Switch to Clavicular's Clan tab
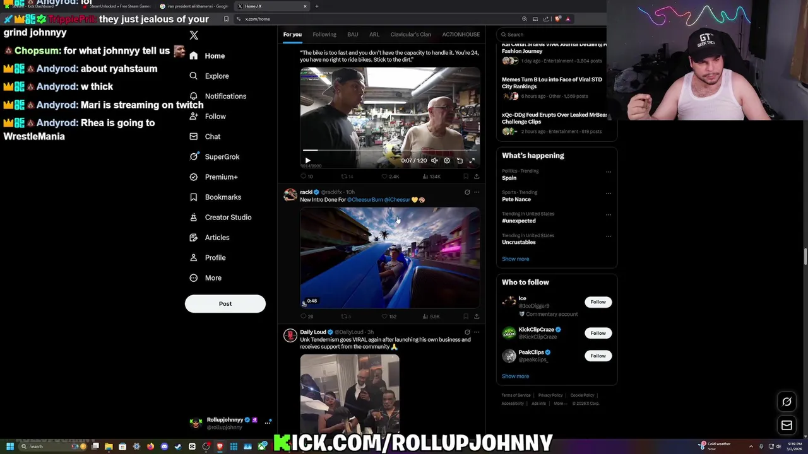 click(x=411, y=34)
